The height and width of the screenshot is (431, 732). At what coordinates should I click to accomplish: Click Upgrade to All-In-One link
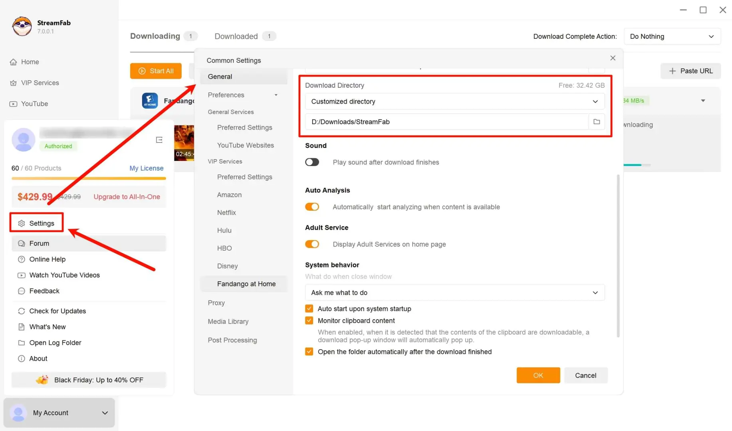127,197
